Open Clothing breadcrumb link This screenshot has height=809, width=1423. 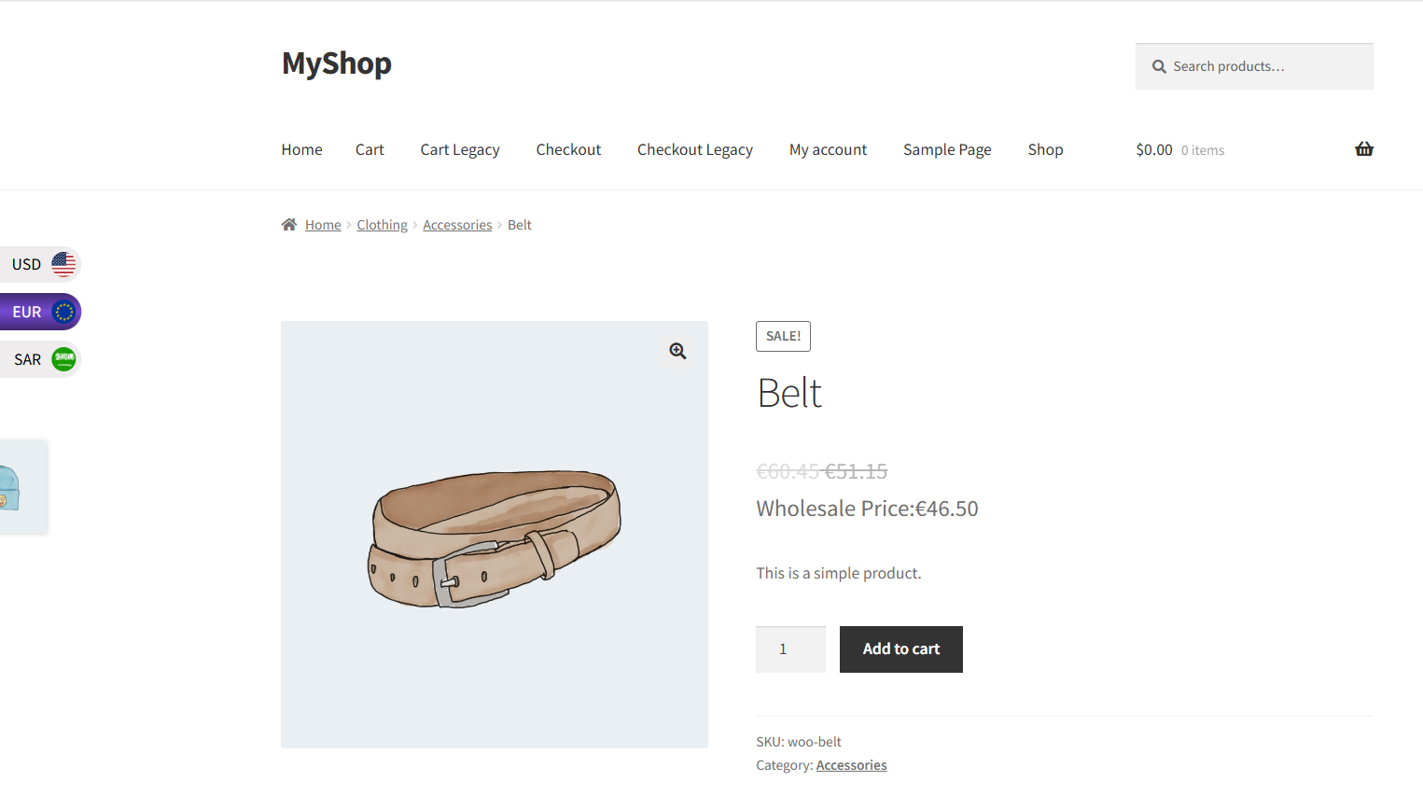pos(382,225)
